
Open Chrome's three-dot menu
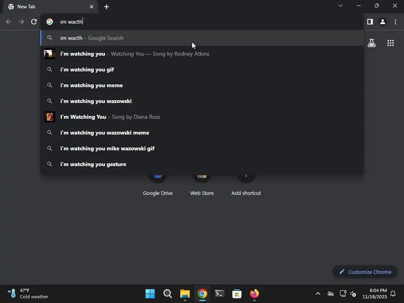(395, 22)
